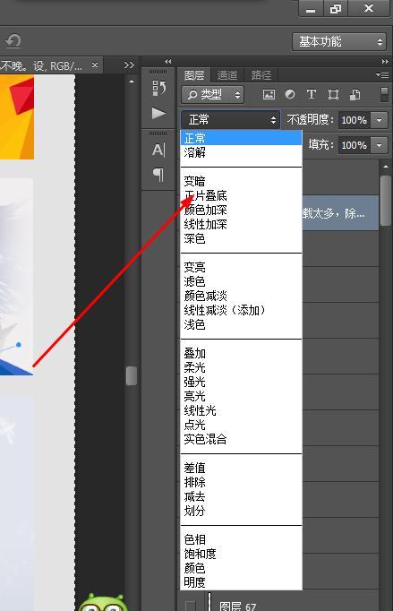Click the 正常 blend mode dropdown
The image size is (393, 611).
tap(230, 120)
